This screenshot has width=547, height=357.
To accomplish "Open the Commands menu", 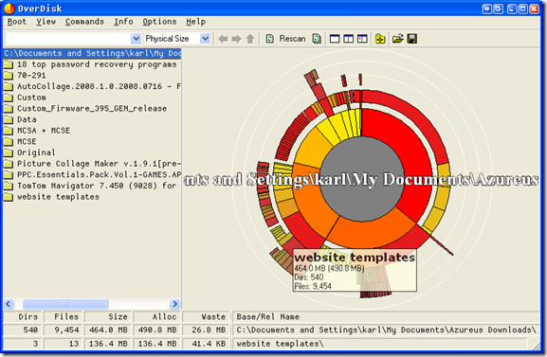I will [84, 22].
